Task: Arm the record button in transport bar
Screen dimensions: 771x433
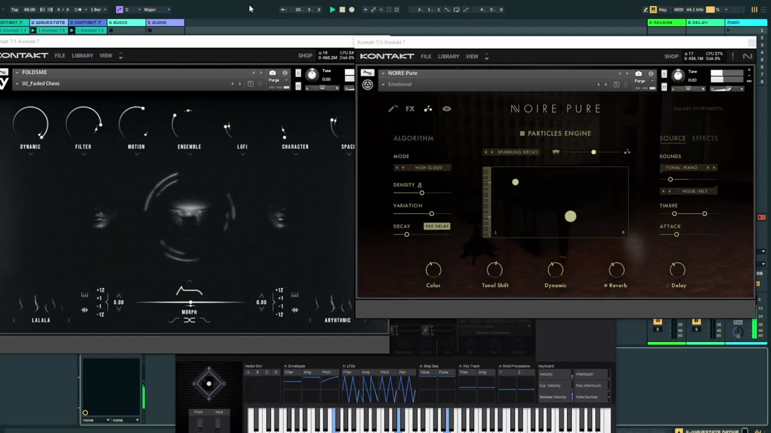Action: tap(352, 10)
